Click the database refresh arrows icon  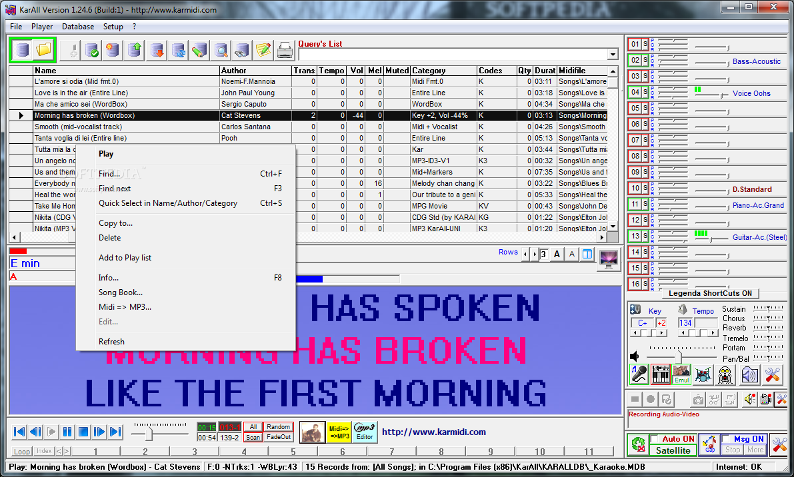click(x=178, y=50)
